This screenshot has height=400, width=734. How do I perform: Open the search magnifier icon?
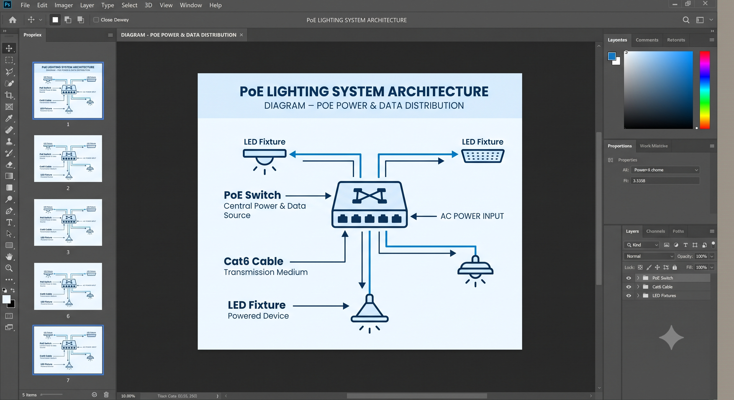(686, 20)
